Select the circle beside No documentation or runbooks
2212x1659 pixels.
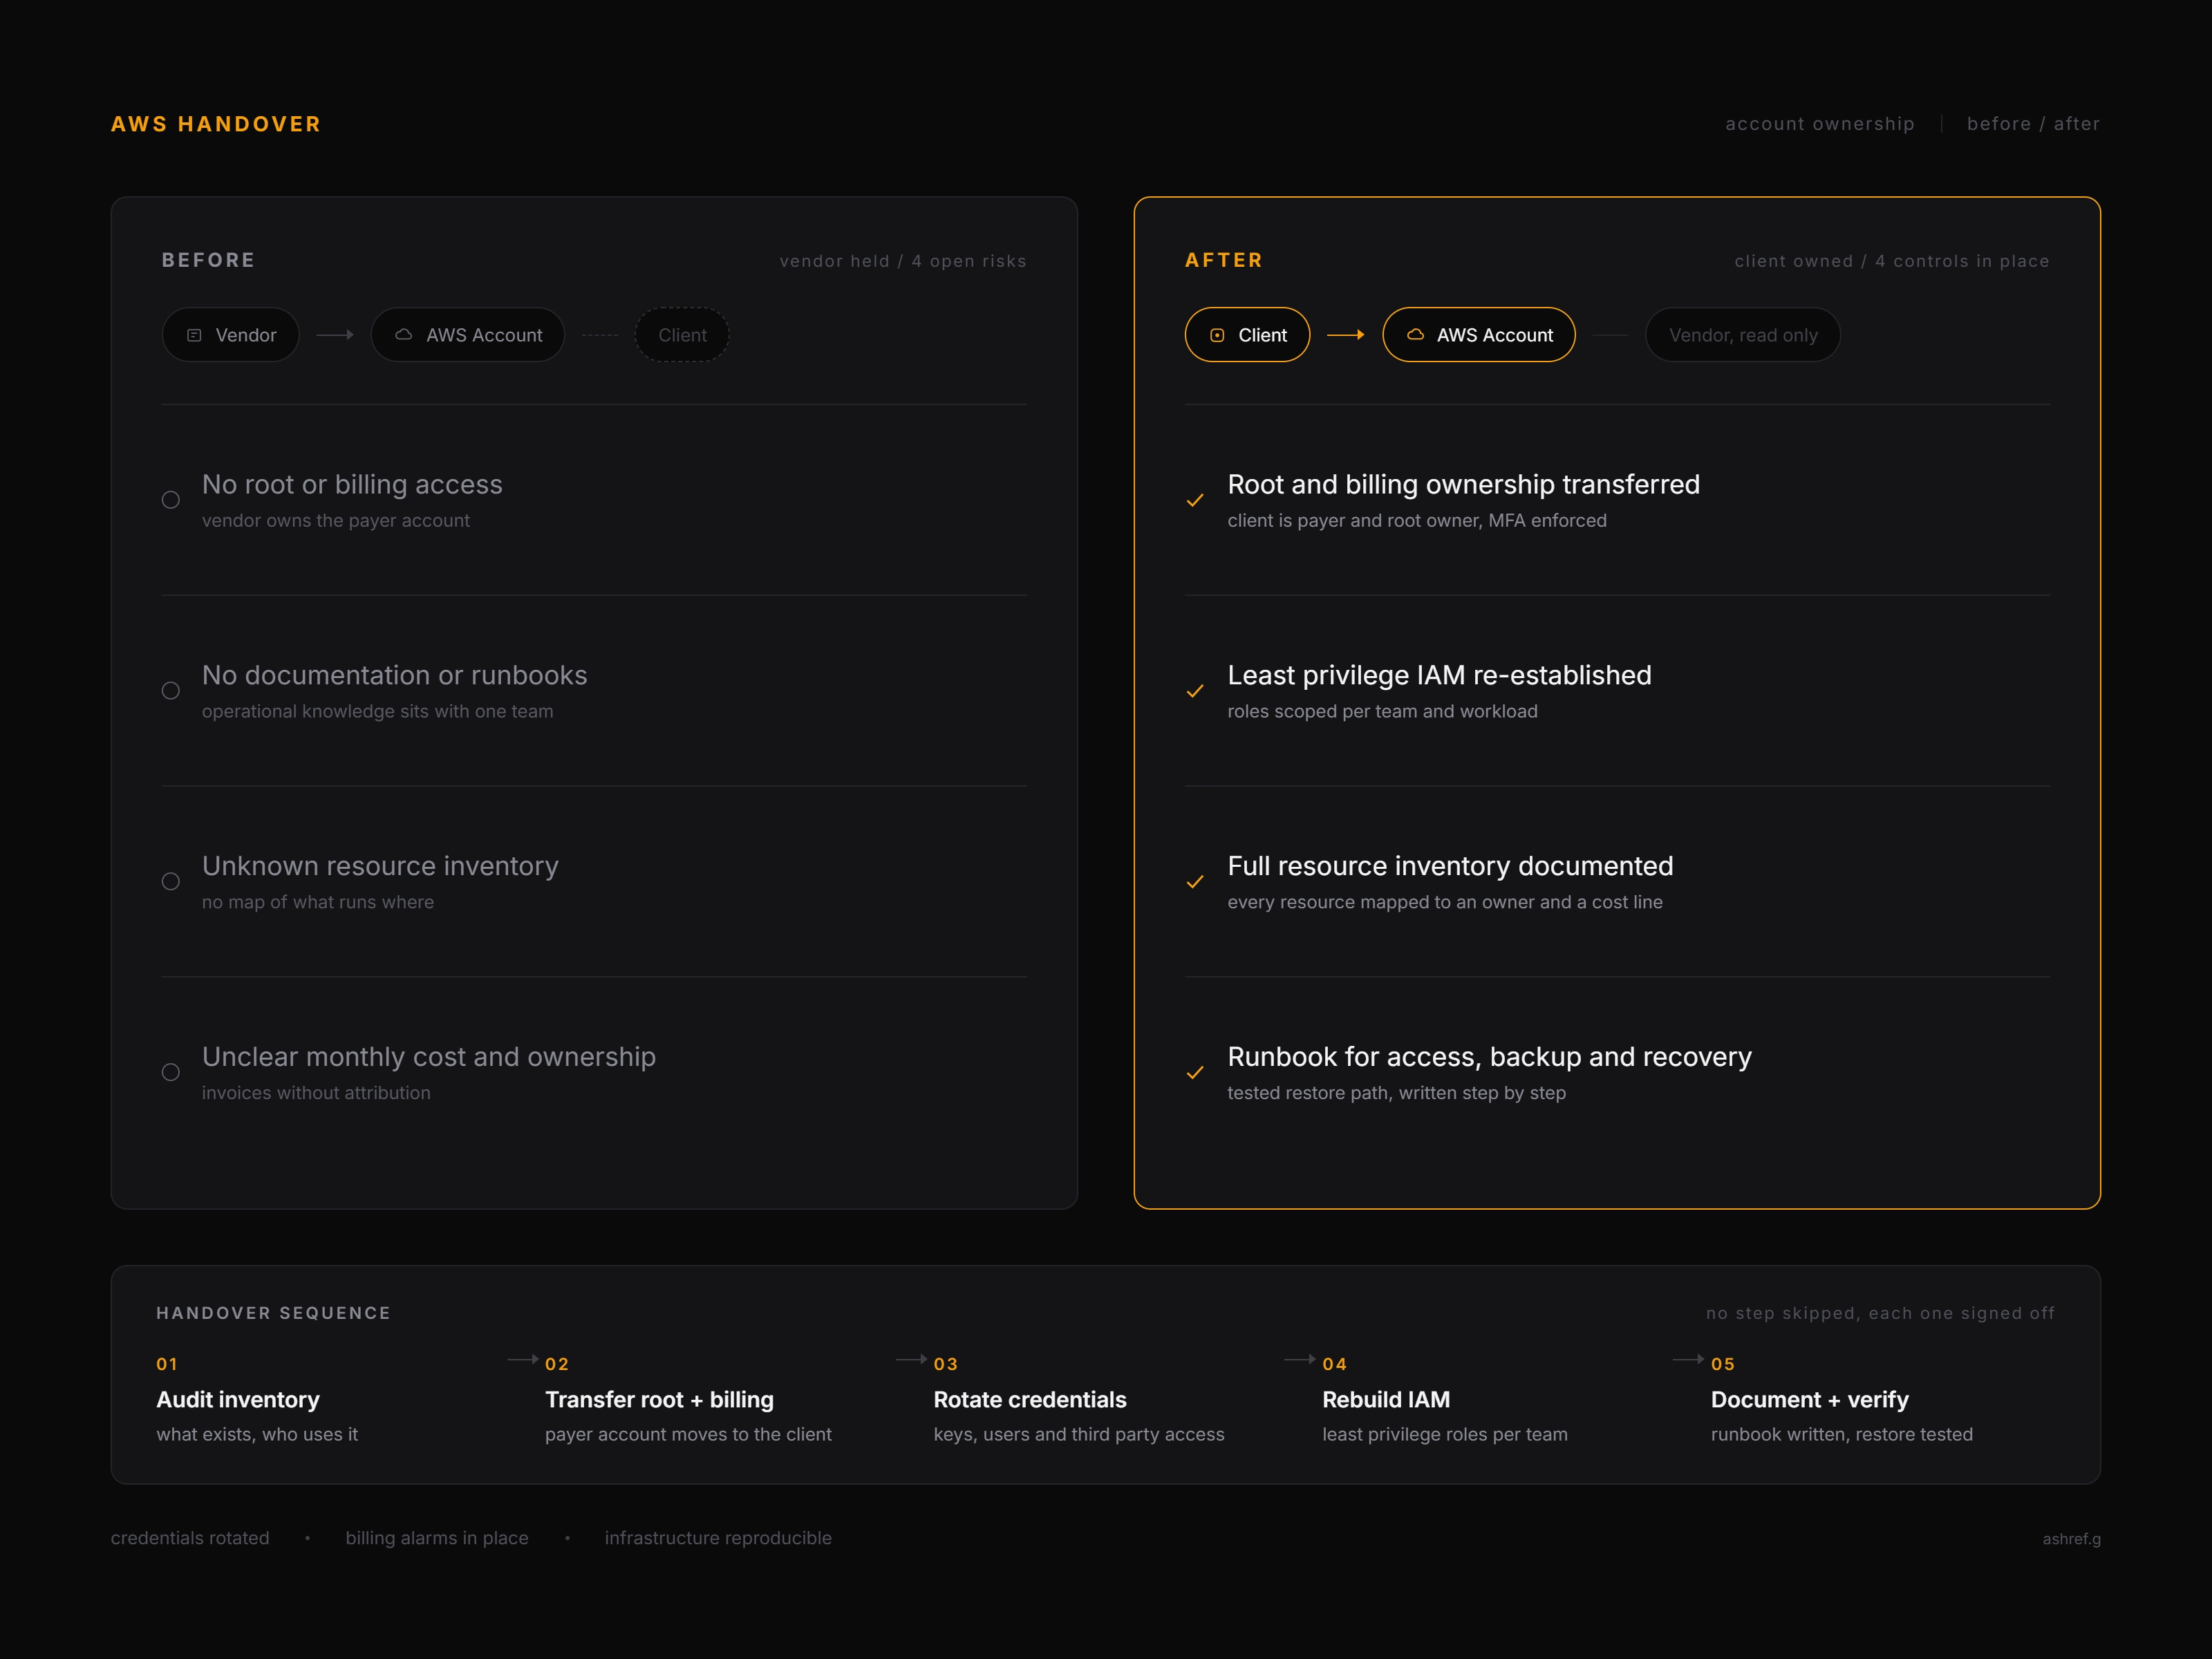point(171,691)
